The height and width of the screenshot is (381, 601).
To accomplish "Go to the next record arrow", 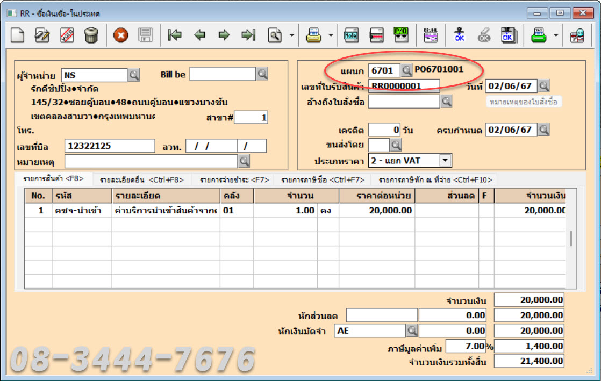I will pyautogui.click(x=224, y=35).
